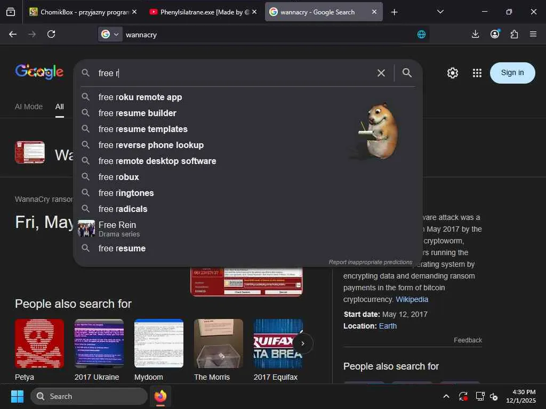Click Report inappropriate predictions
546x409 pixels.
[x=370, y=262]
